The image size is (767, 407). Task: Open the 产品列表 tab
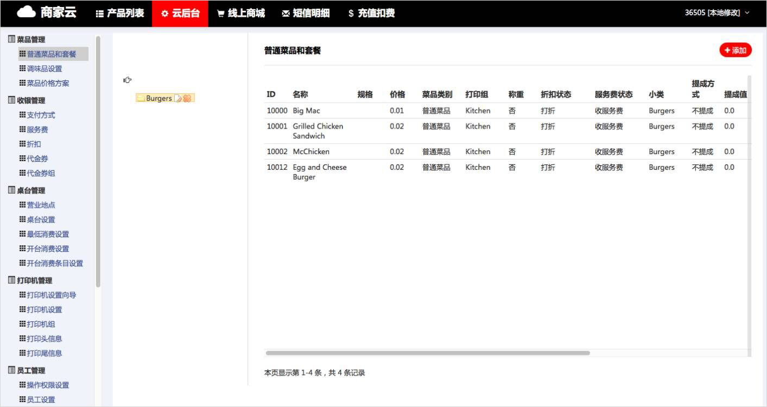click(120, 14)
